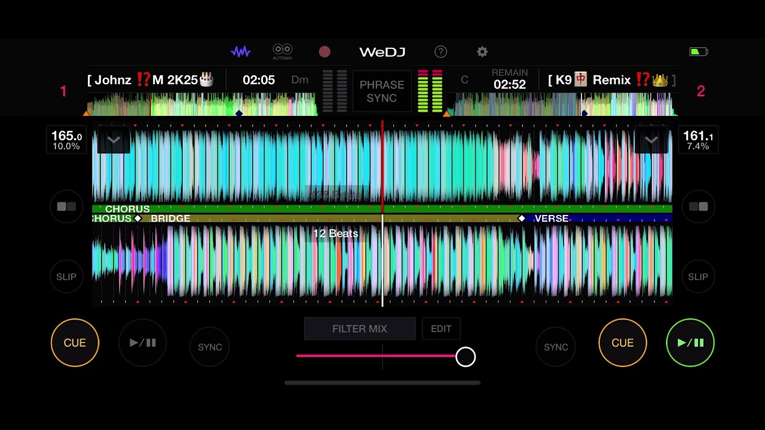Tap the phrase marker diamond before BRIDGE

coord(138,219)
